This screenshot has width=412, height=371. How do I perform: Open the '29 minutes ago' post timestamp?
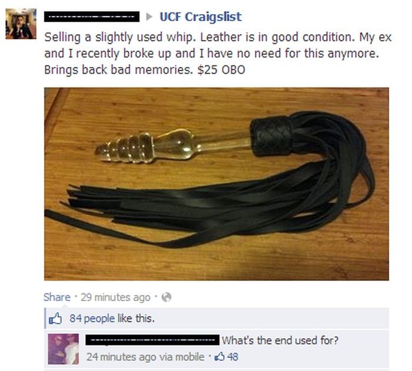pos(115,298)
